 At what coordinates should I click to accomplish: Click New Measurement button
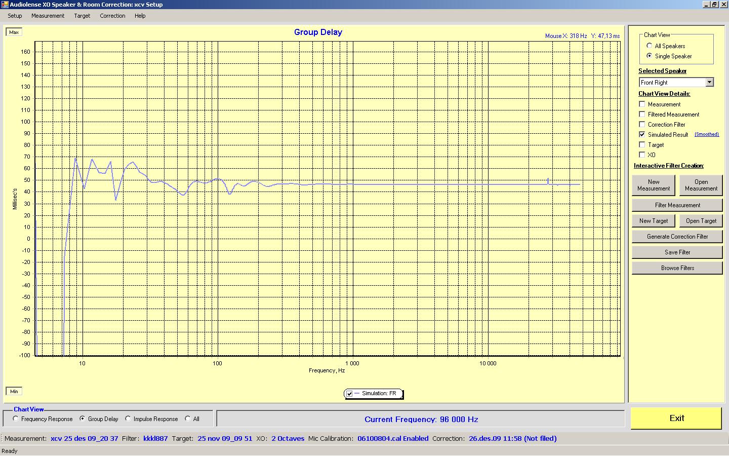(x=654, y=185)
